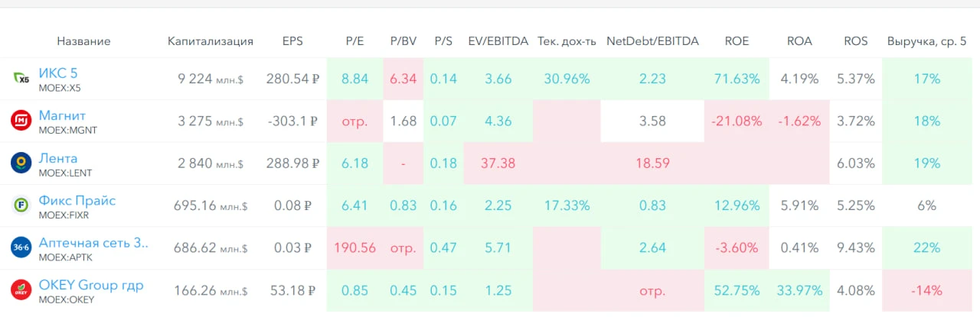Open the Магнит company link

click(62, 115)
